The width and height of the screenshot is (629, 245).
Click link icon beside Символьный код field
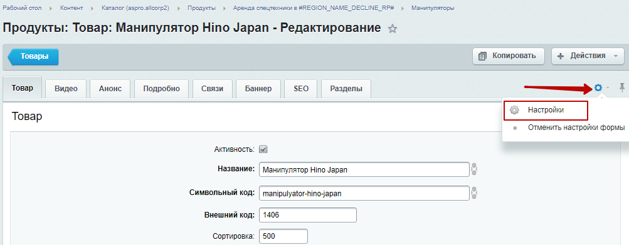coord(473,192)
